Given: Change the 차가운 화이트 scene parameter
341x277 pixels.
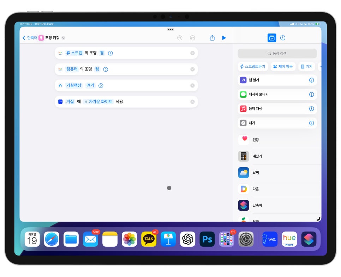Looking at the screenshot, I should (98, 102).
